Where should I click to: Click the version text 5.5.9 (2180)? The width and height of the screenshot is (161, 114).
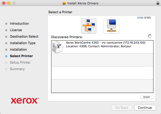click(x=144, y=18)
